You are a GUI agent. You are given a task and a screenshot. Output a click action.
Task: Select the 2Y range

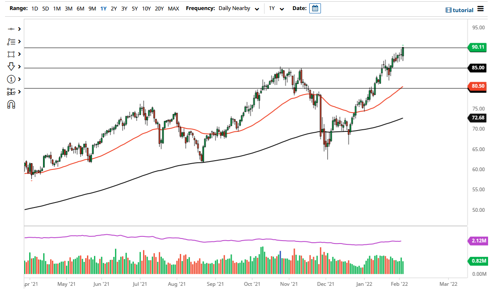(x=114, y=9)
